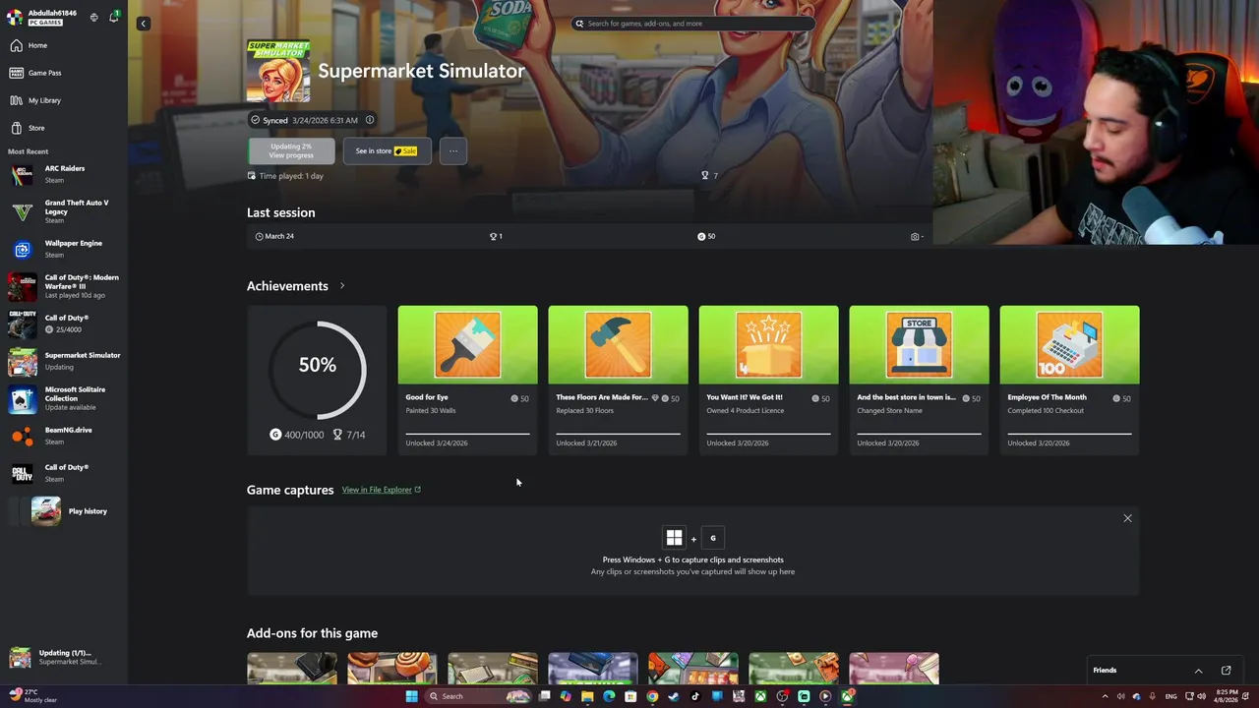Open And the best store in town achievement
The width and height of the screenshot is (1259, 708).
pyautogui.click(x=919, y=380)
